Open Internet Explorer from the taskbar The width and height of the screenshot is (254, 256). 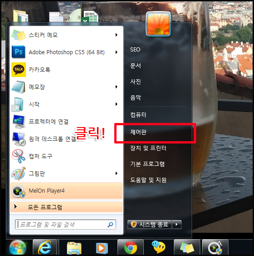pyautogui.click(x=45, y=248)
